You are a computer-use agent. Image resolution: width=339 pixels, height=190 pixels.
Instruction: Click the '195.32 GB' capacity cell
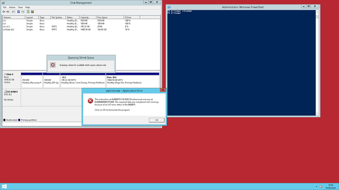85,26
